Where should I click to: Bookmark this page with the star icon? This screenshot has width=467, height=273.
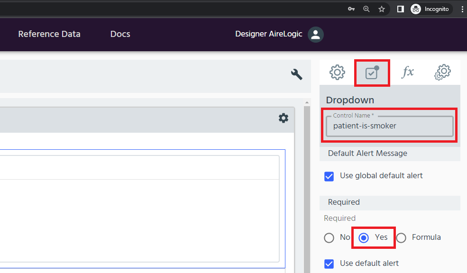(x=382, y=9)
